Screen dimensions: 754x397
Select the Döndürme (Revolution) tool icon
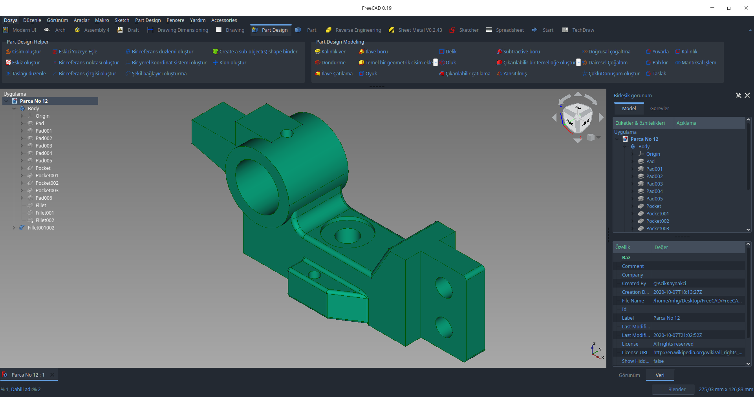coord(318,63)
